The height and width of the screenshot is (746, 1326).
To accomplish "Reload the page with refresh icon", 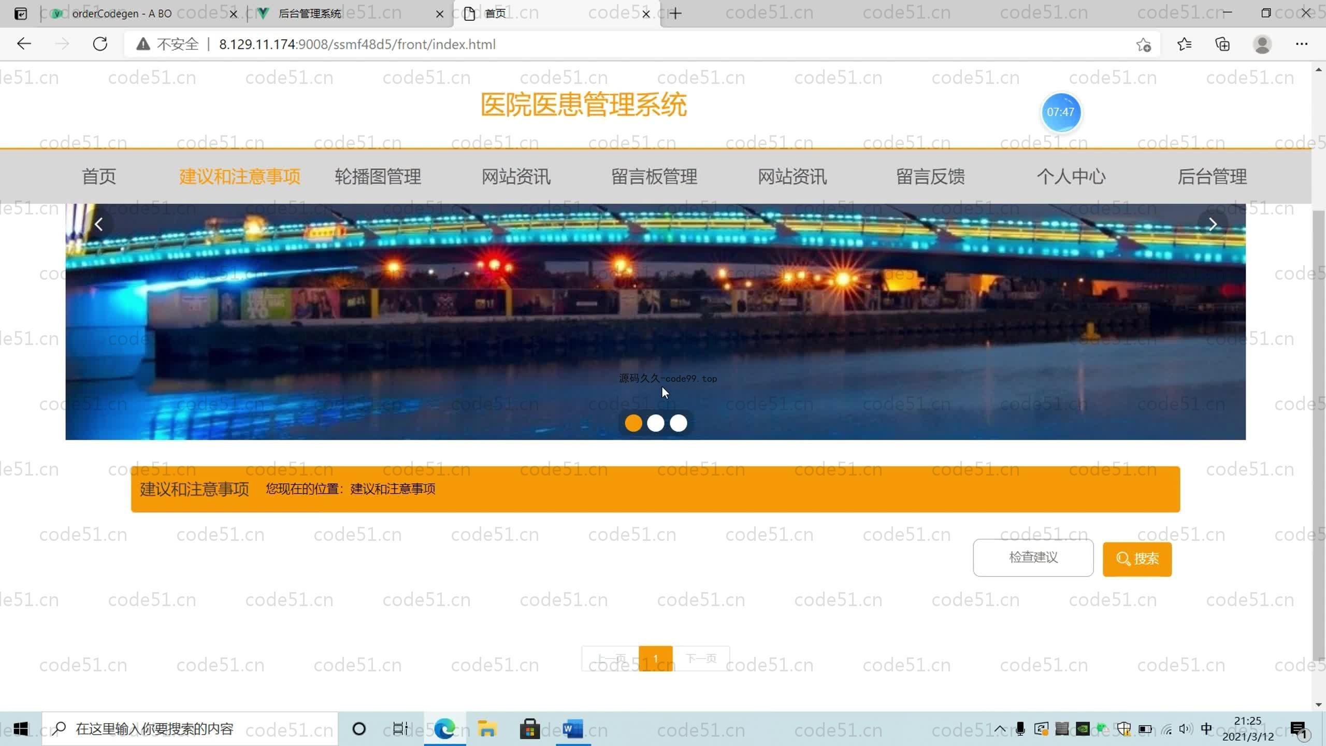I will 100,44.
